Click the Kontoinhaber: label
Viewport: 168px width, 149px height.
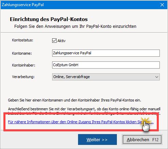[x=24, y=65]
